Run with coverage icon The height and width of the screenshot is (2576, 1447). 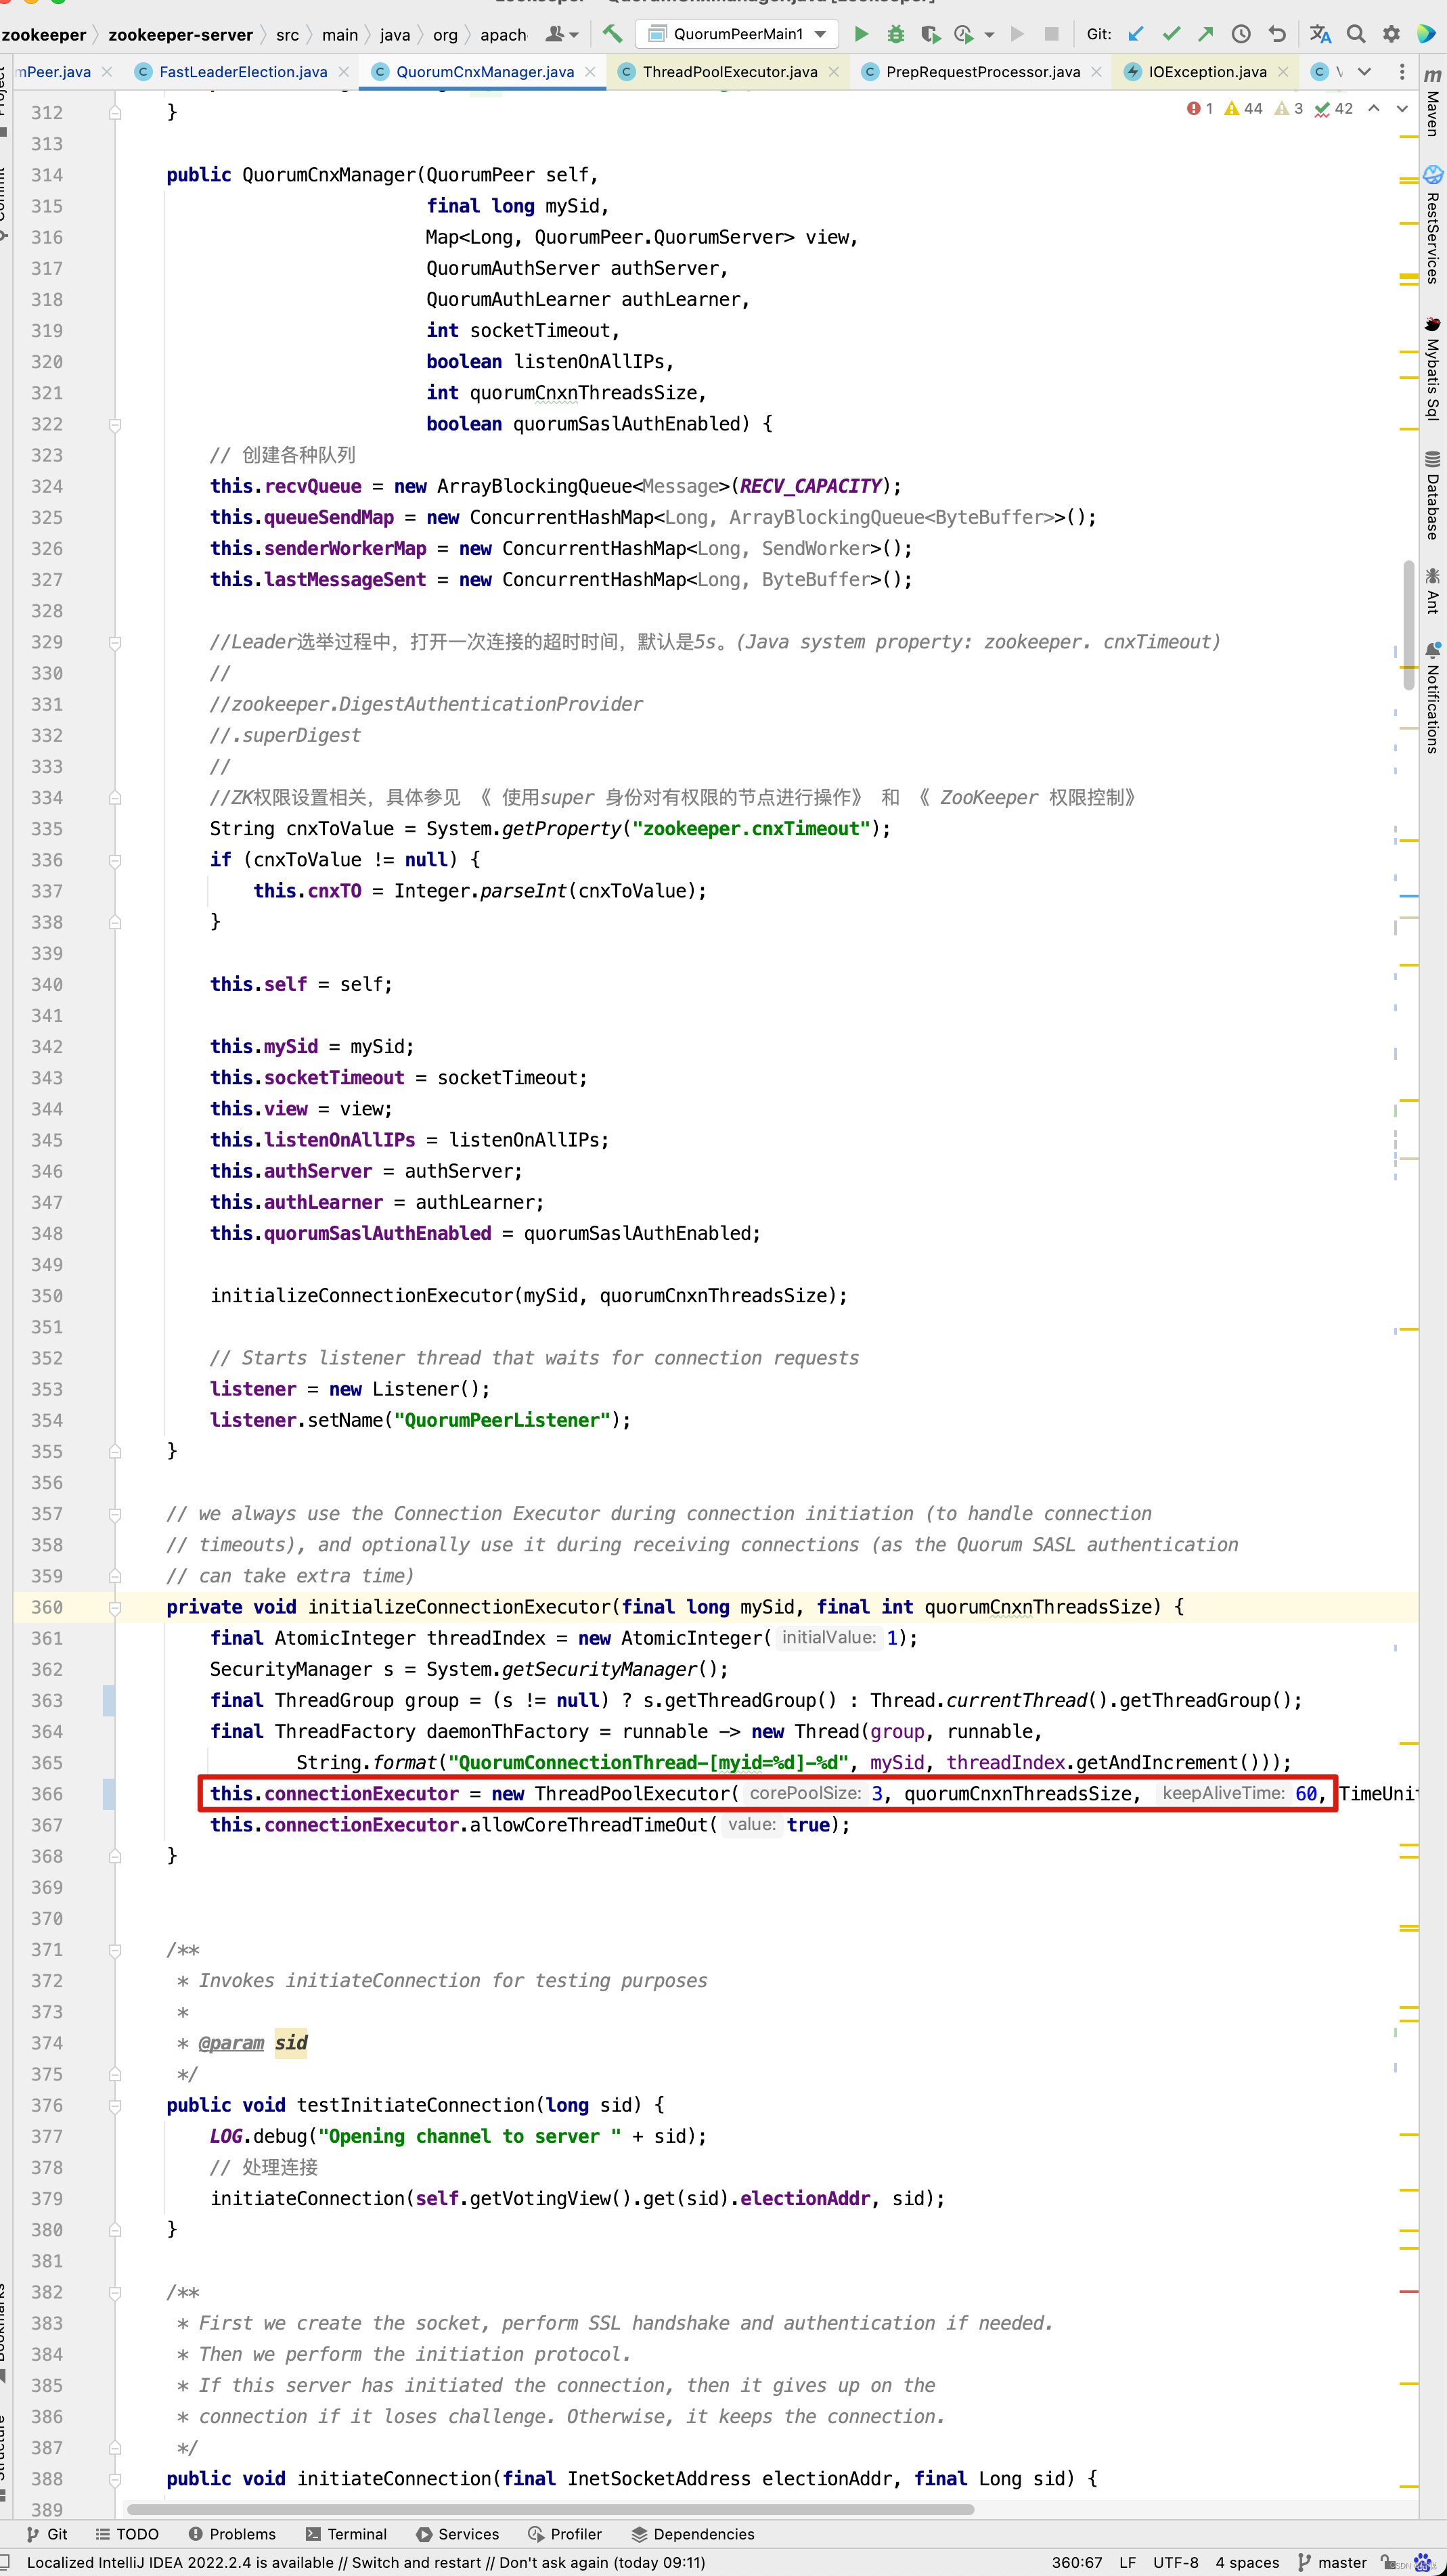pos(930,34)
